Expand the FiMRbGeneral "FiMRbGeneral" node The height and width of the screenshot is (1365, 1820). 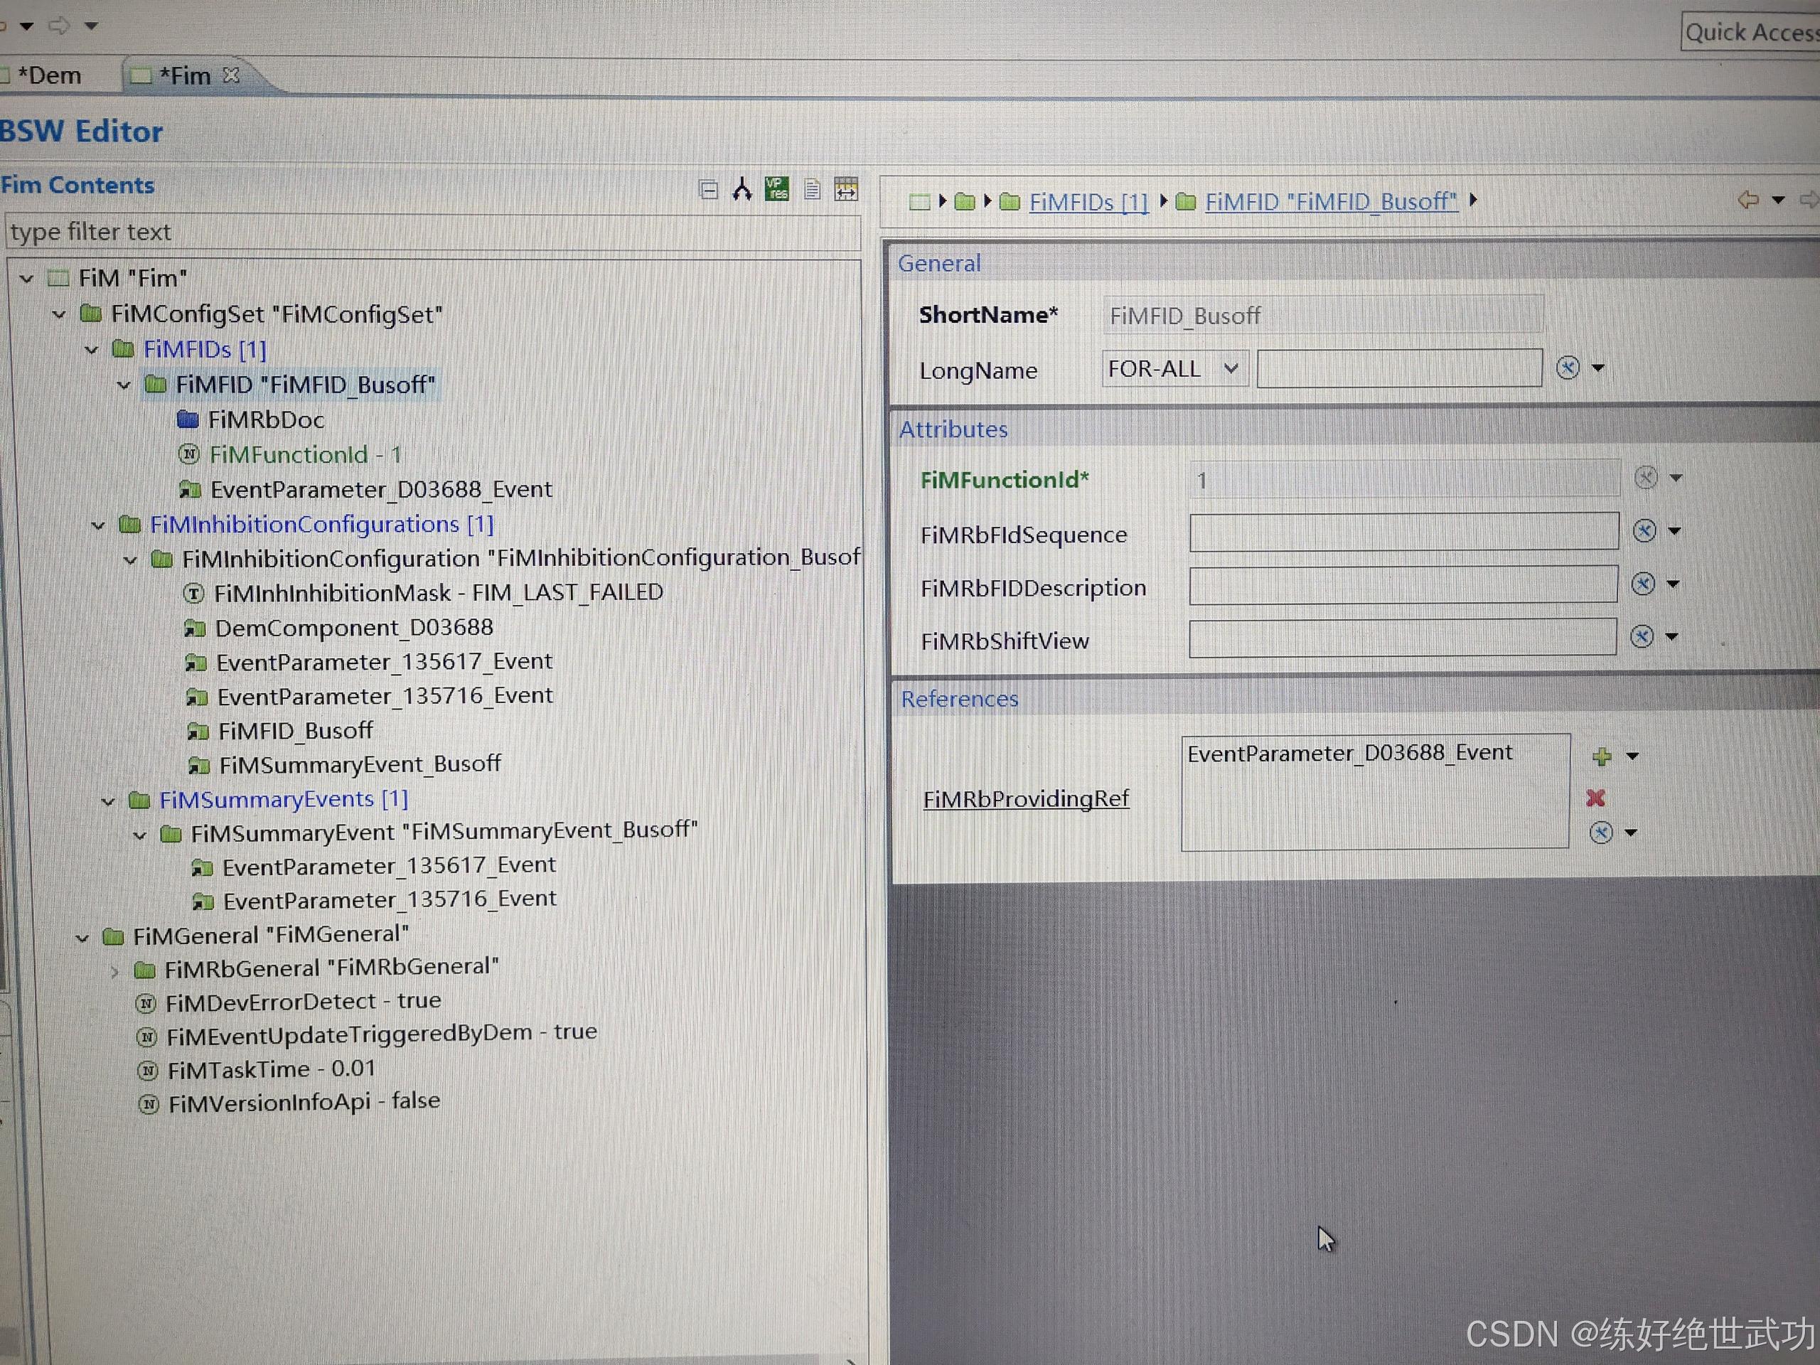pyautogui.click(x=114, y=972)
